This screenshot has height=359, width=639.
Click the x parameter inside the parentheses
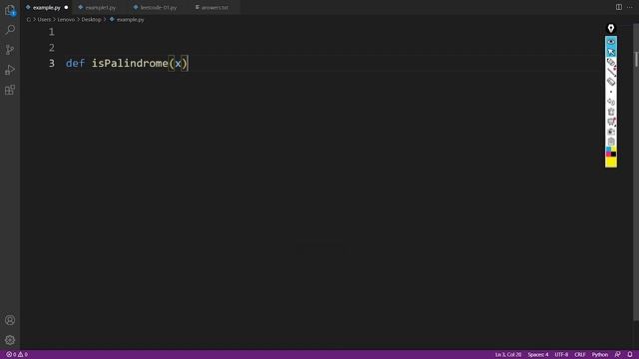pyautogui.click(x=178, y=64)
